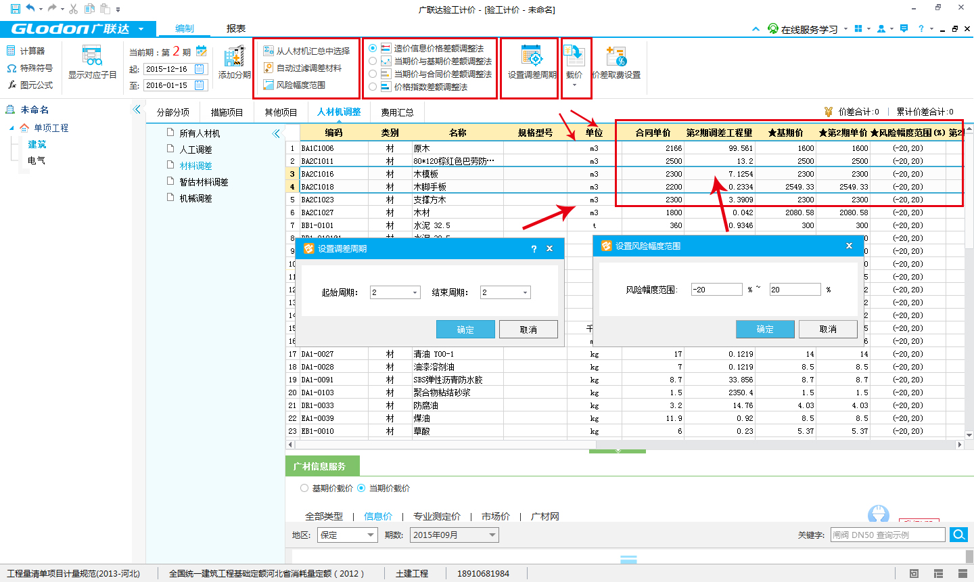974x582 pixels.
Task: Open the 其他项目 tab
Action: (x=281, y=112)
